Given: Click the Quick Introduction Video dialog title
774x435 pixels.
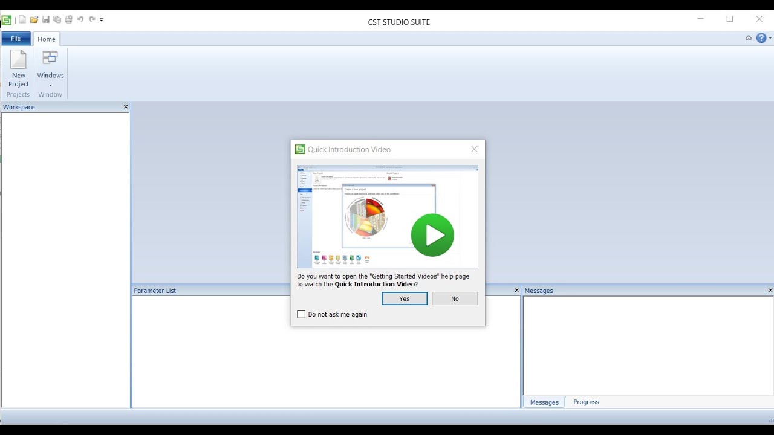Looking at the screenshot, I should pos(349,149).
